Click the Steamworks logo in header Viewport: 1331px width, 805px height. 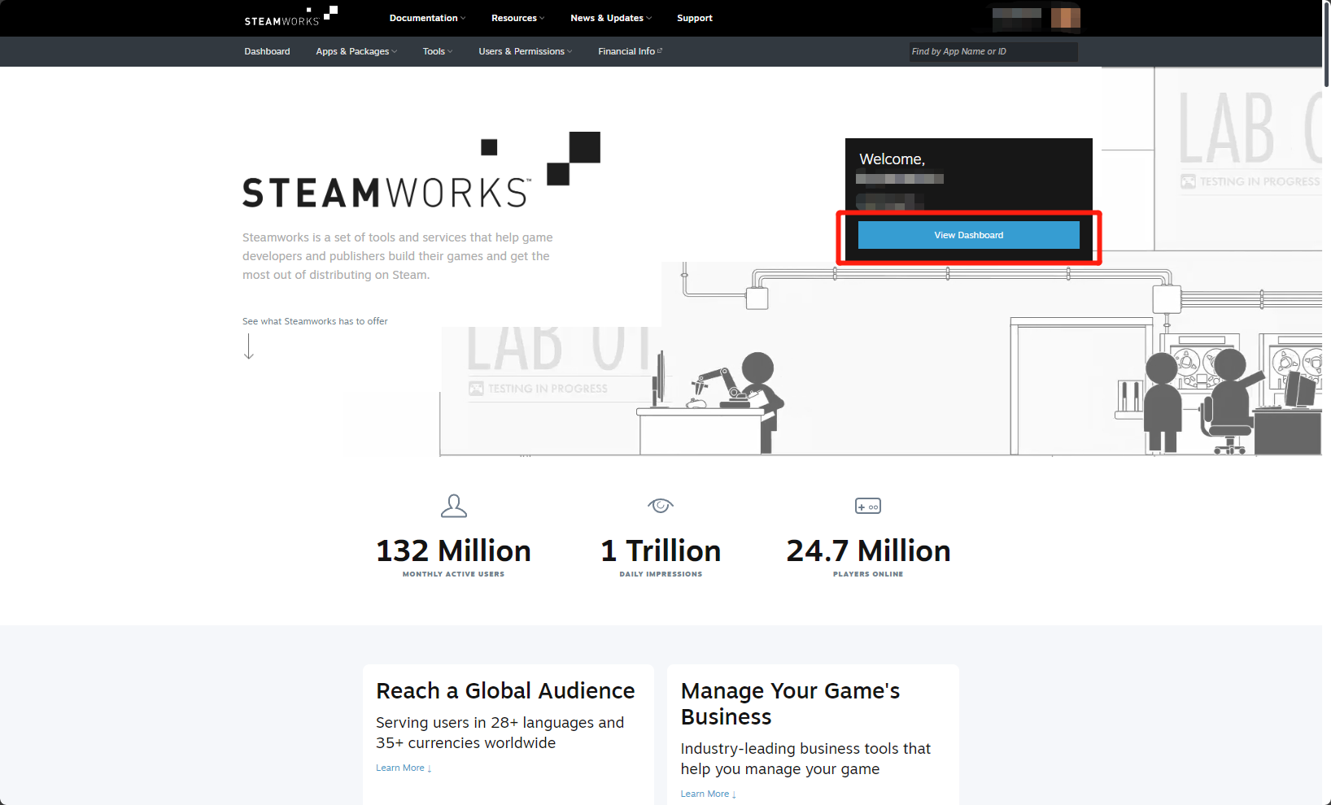pos(290,17)
